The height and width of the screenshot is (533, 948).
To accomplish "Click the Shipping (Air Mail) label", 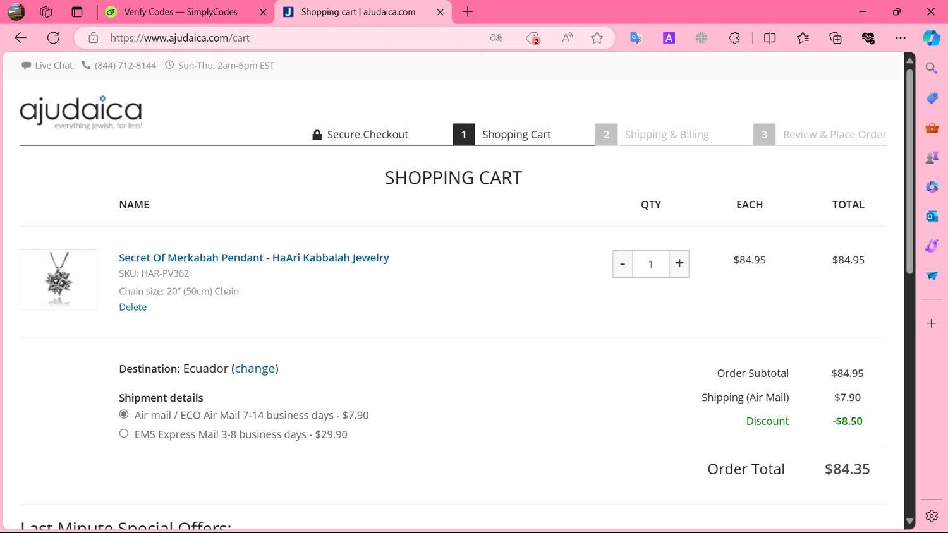I will [745, 397].
